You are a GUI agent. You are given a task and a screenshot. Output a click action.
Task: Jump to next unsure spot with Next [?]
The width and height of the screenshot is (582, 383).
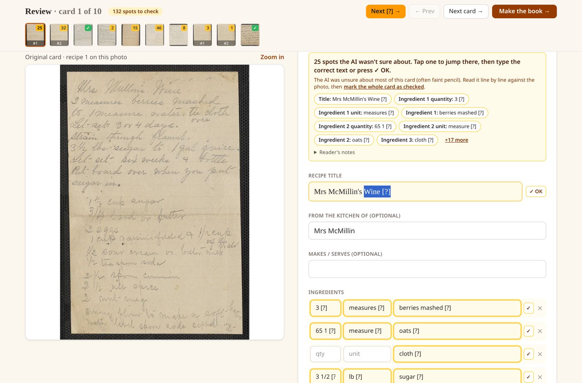[385, 11]
